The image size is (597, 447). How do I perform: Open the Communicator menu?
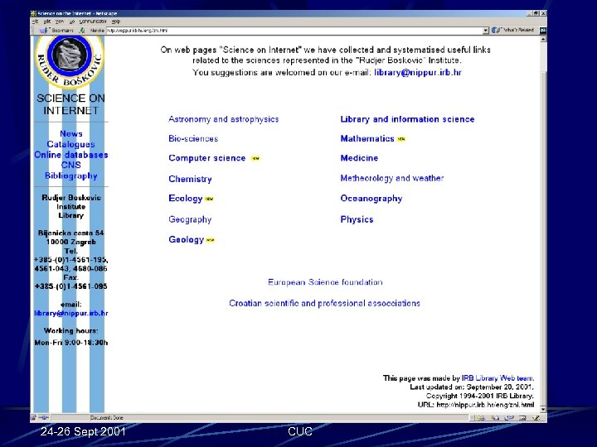coord(93,22)
